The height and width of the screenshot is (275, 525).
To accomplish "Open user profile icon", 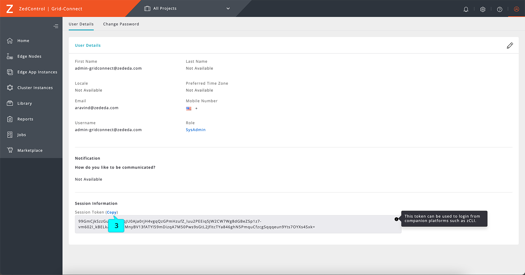I will [x=516, y=9].
